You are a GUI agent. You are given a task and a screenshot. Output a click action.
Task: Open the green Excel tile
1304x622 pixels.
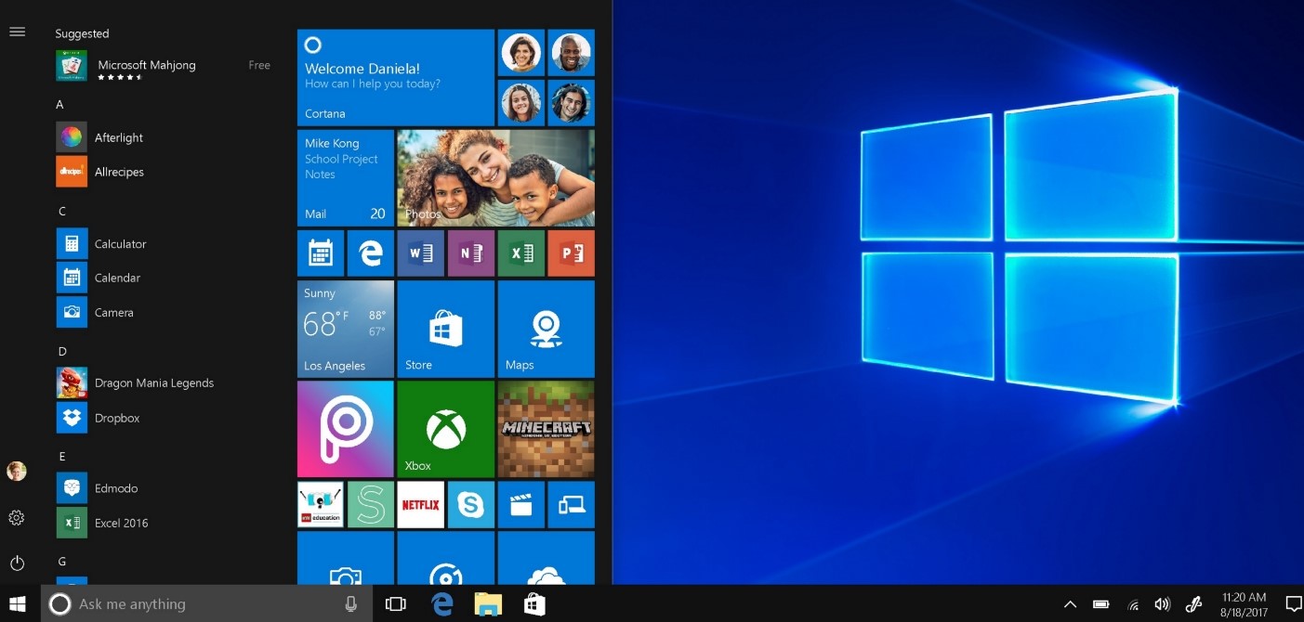click(520, 253)
